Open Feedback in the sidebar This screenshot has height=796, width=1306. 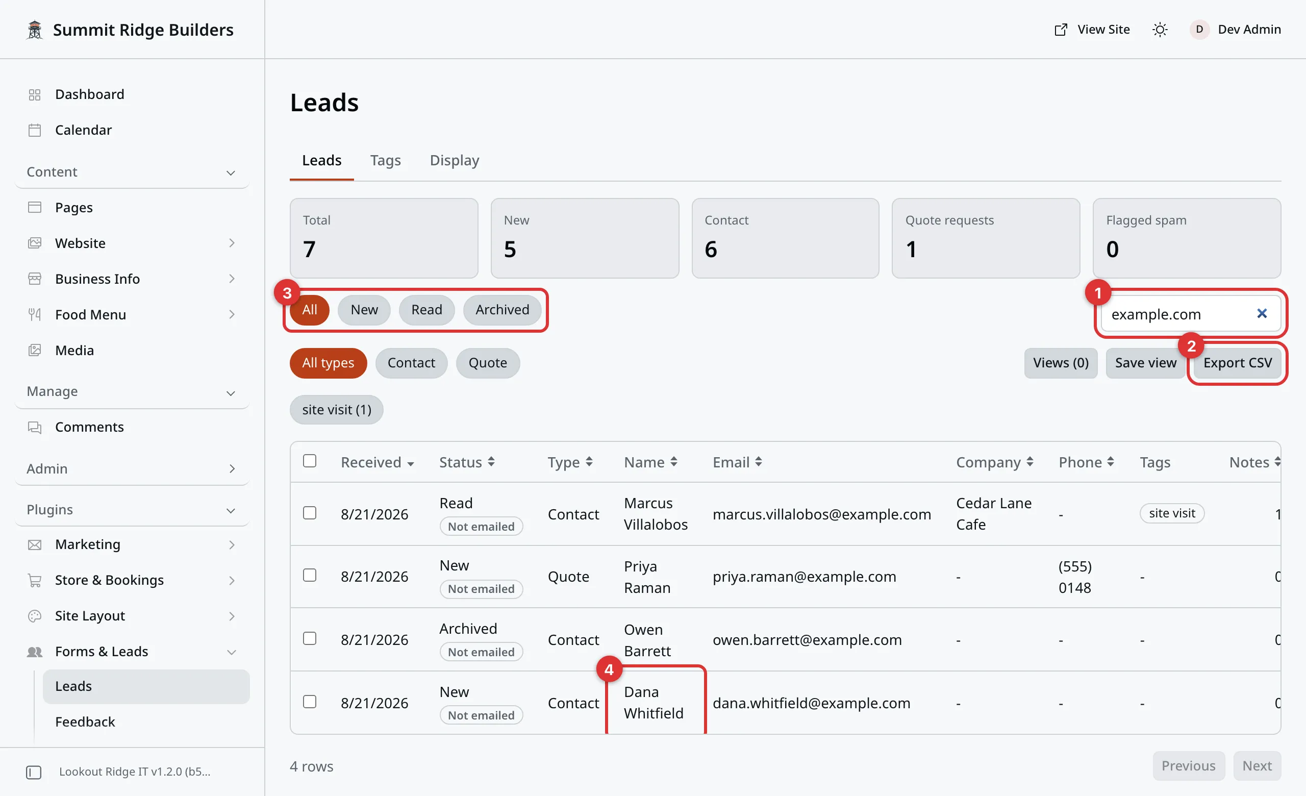point(146,722)
